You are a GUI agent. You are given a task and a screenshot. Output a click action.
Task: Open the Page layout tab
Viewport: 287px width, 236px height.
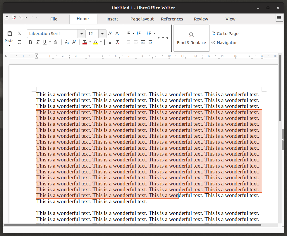142,19
